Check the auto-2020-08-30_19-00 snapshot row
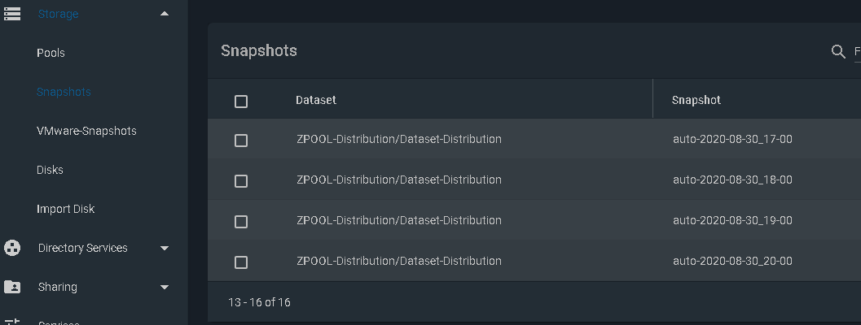The height and width of the screenshot is (325, 861). [241, 222]
